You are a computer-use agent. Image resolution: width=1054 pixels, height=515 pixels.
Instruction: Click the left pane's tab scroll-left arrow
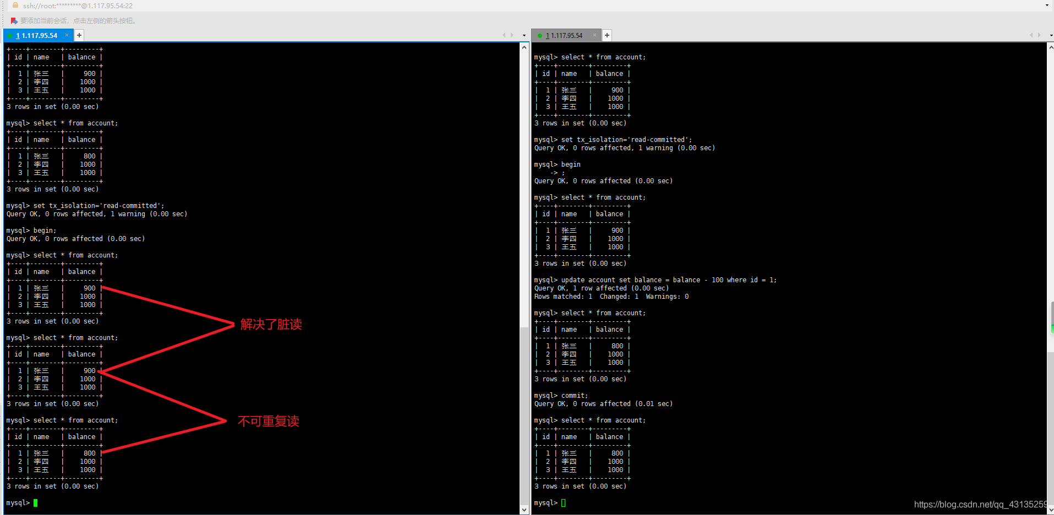(504, 35)
